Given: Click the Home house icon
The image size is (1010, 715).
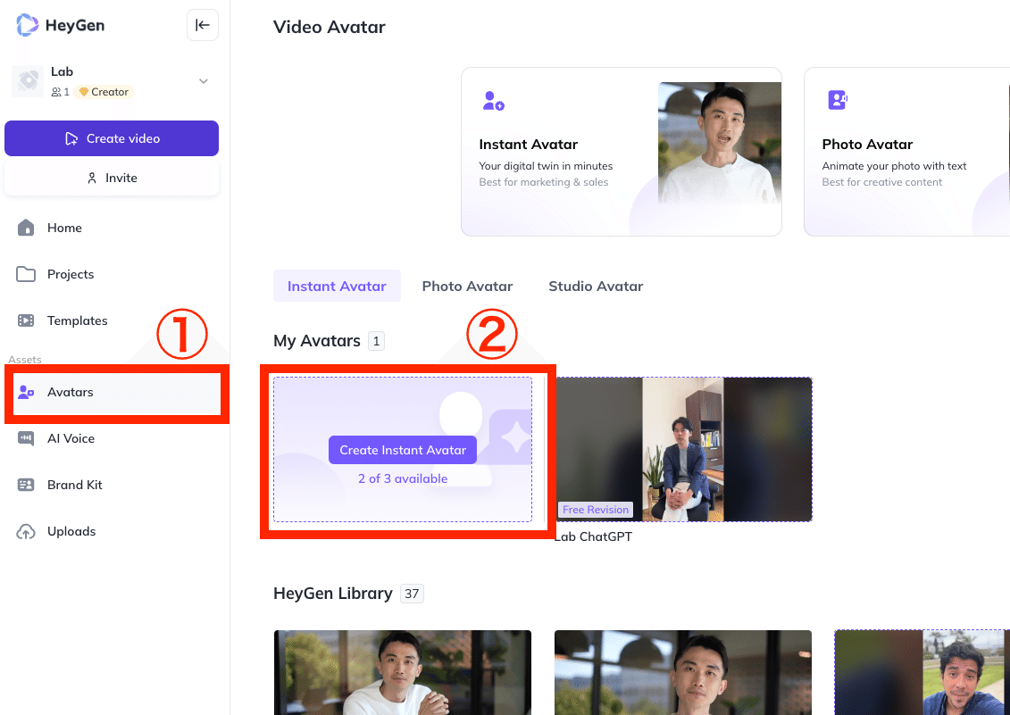Looking at the screenshot, I should [x=26, y=228].
